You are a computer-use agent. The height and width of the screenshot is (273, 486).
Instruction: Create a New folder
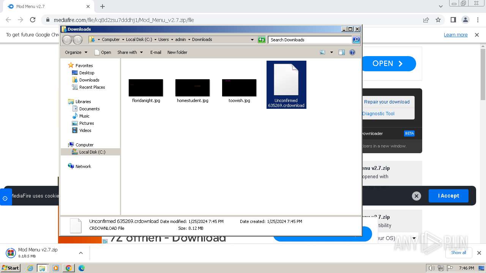click(177, 52)
